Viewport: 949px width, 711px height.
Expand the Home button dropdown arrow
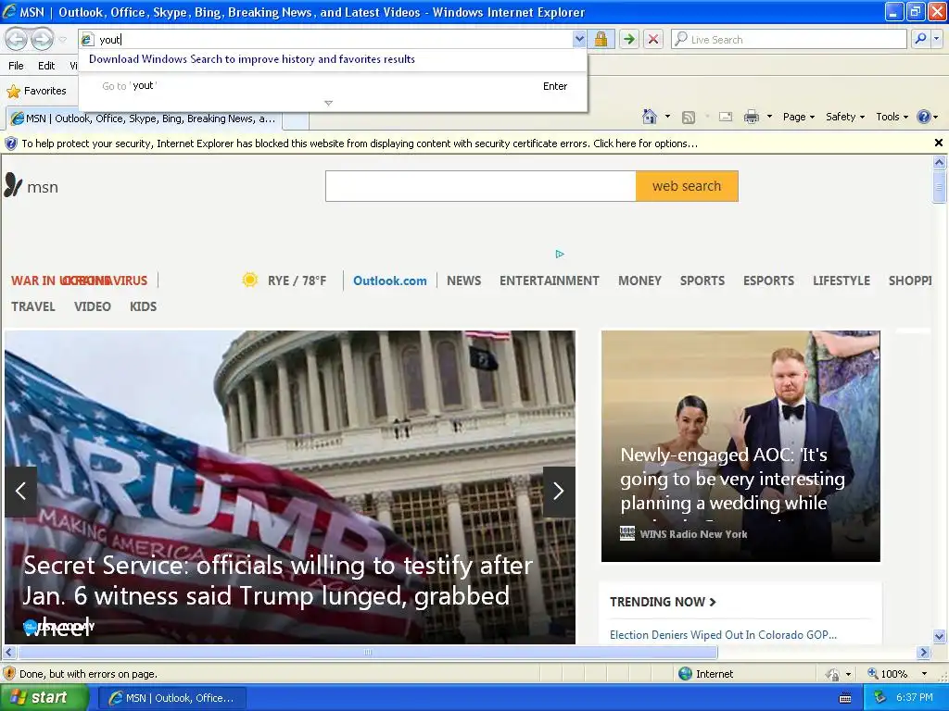click(667, 117)
